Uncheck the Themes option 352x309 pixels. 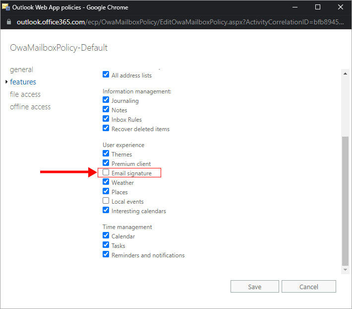pos(106,154)
